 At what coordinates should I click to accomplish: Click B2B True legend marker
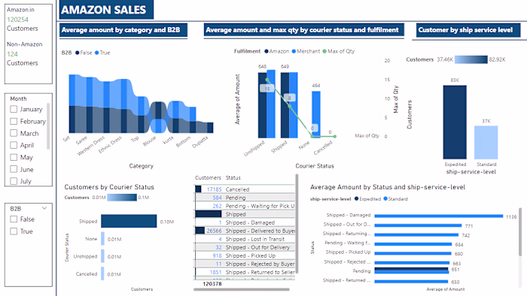[x=97, y=53]
